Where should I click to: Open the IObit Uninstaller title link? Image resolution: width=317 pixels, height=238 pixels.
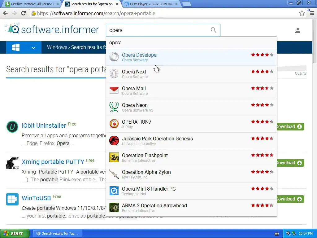click(x=44, y=126)
